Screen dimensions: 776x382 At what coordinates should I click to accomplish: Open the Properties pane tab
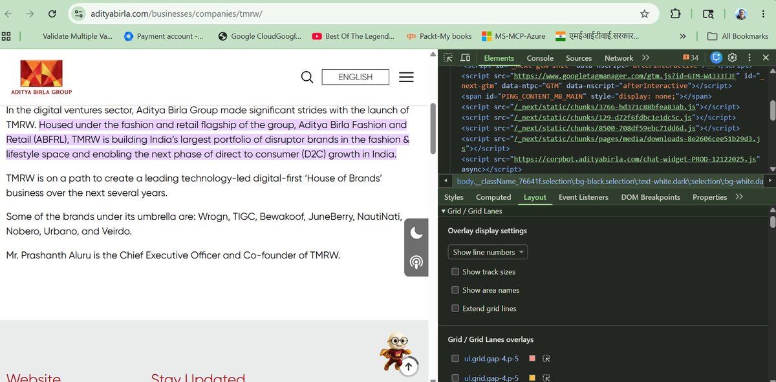pyautogui.click(x=709, y=197)
